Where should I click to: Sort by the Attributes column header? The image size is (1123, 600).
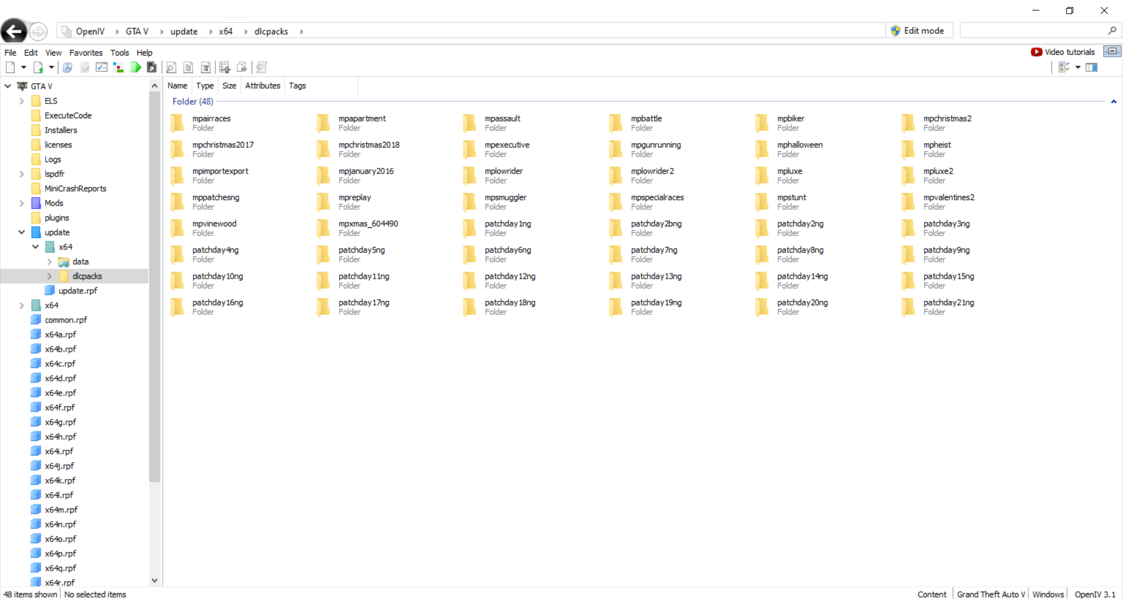pos(263,86)
